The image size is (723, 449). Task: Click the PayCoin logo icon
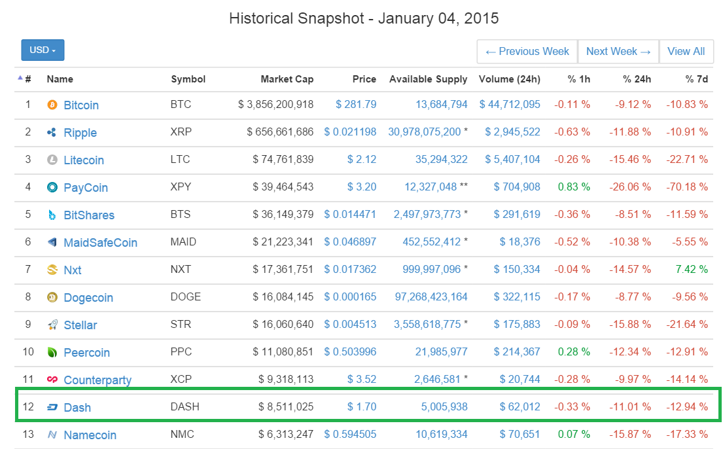click(x=52, y=187)
